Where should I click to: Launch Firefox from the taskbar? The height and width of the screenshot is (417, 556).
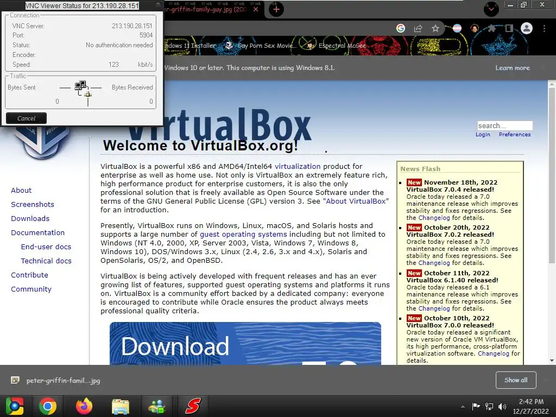[84, 406]
